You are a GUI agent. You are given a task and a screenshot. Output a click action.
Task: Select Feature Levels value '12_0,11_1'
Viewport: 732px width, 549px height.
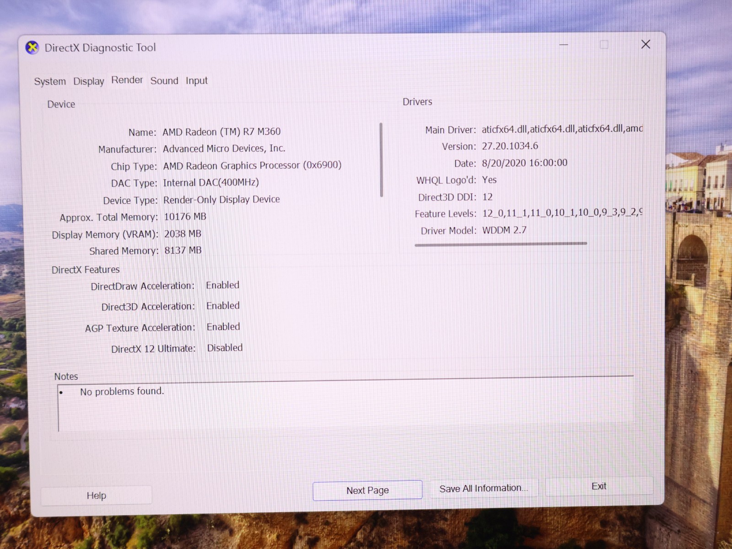click(562, 213)
